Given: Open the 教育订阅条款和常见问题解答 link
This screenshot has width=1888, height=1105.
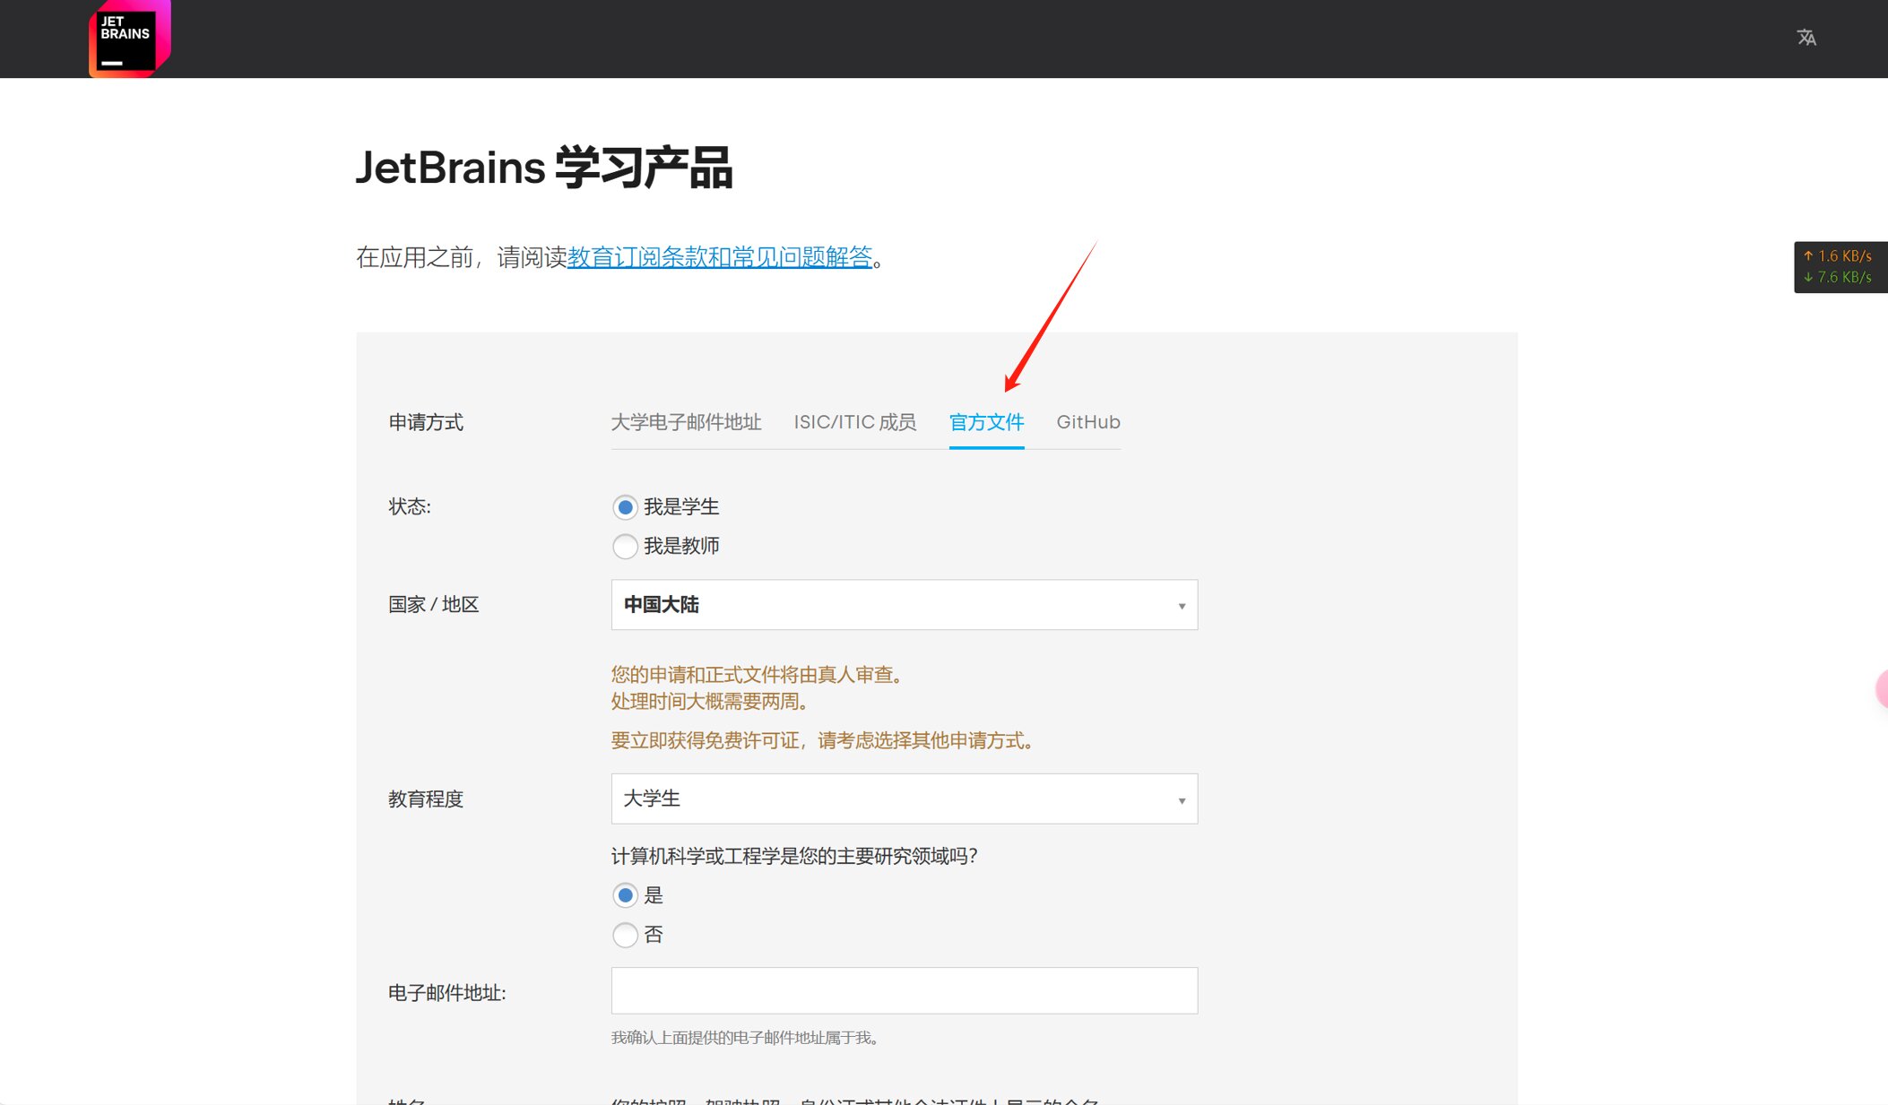Looking at the screenshot, I should click(x=719, y=257).
